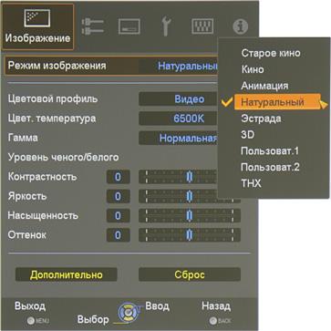The width and height of the screenshot is (331, 331).
Task: Open the Гамма dropdown showing Нормальная
Action: point(178,139)
